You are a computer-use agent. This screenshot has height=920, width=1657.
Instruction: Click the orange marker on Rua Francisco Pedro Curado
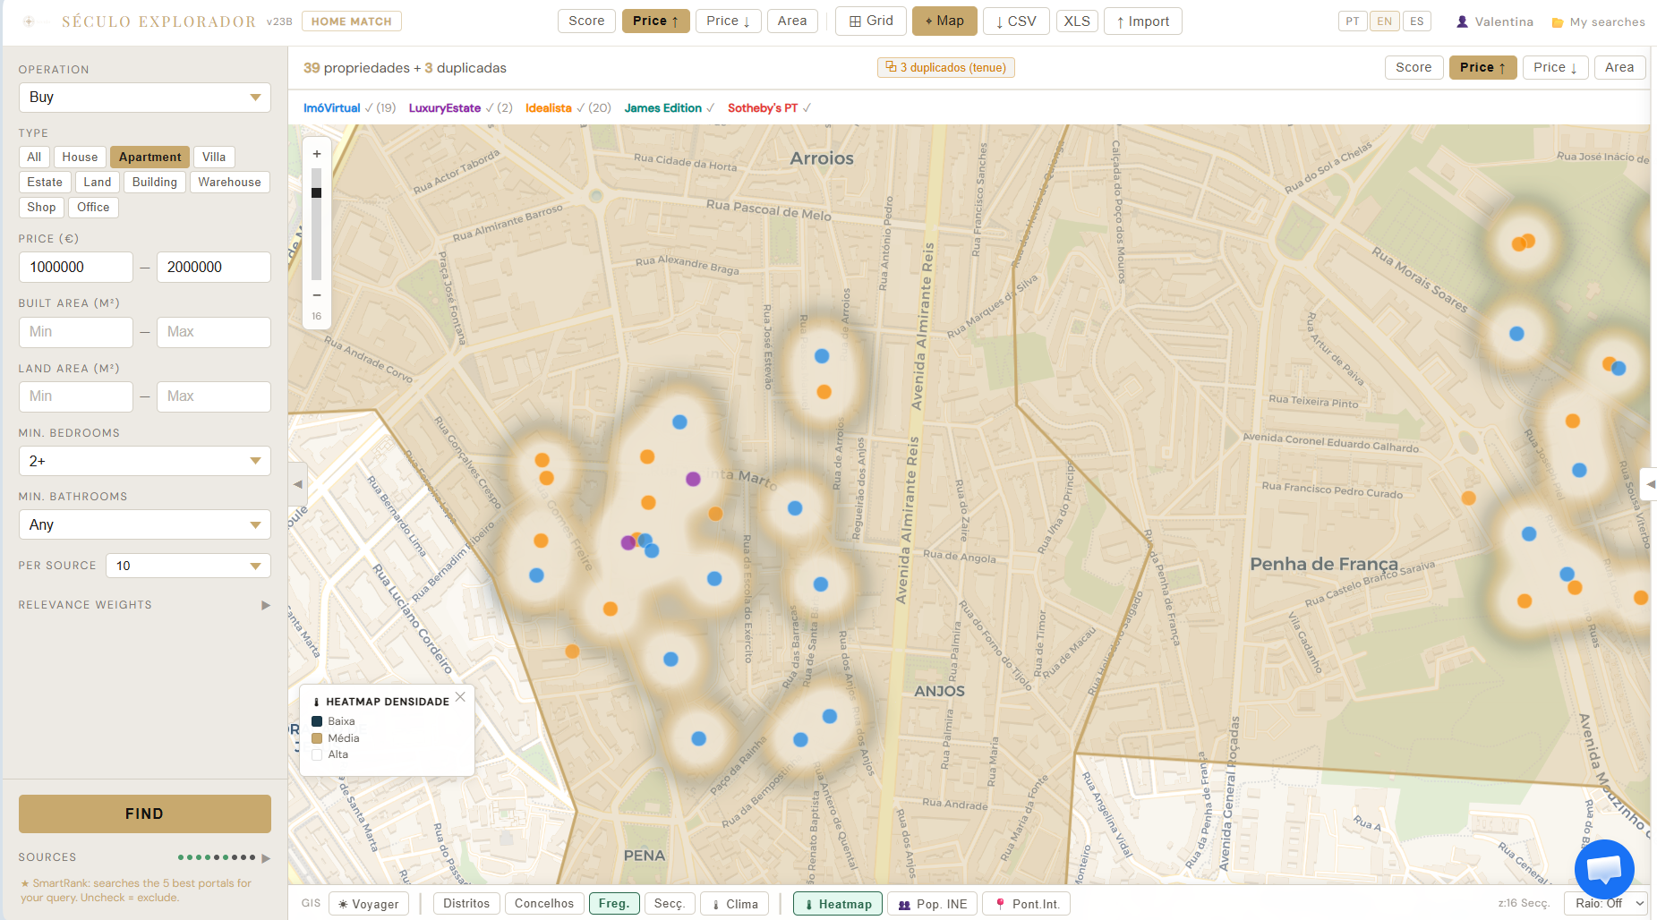coord(1468,498)
